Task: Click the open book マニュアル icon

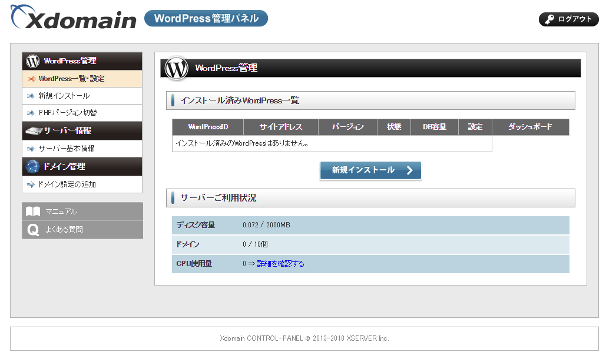Action: click(x=33, y=211)
